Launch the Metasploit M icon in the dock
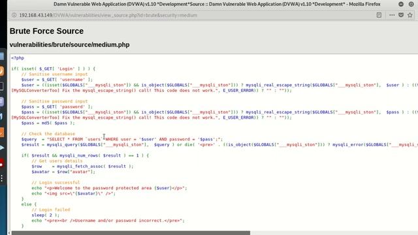This screenshot has width=418, height=235. [1, 116]
